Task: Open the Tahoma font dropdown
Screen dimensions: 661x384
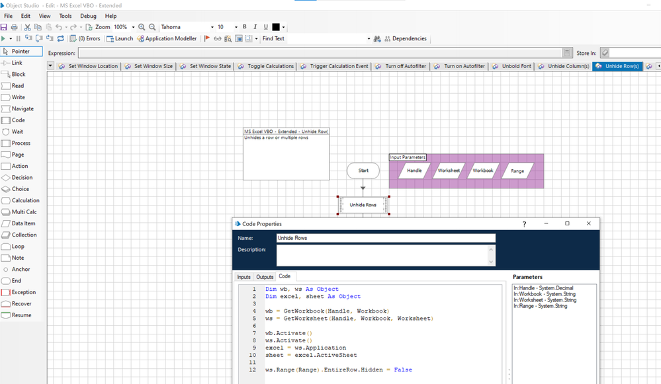Action: pos(212,27)
